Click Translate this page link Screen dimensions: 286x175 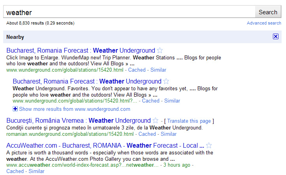(189, 121)
